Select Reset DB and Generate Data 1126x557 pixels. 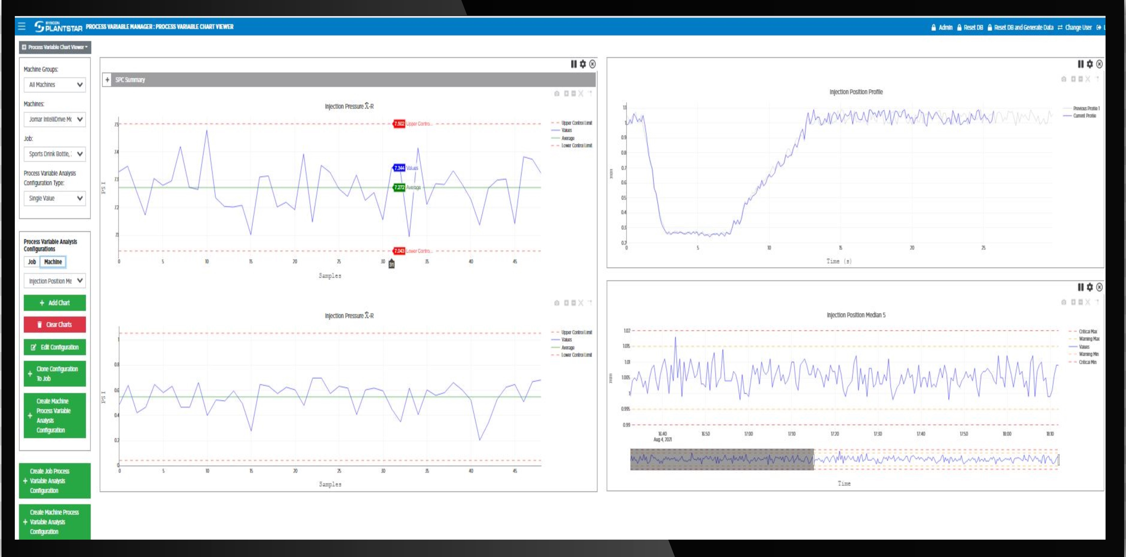click(1023, 27)
